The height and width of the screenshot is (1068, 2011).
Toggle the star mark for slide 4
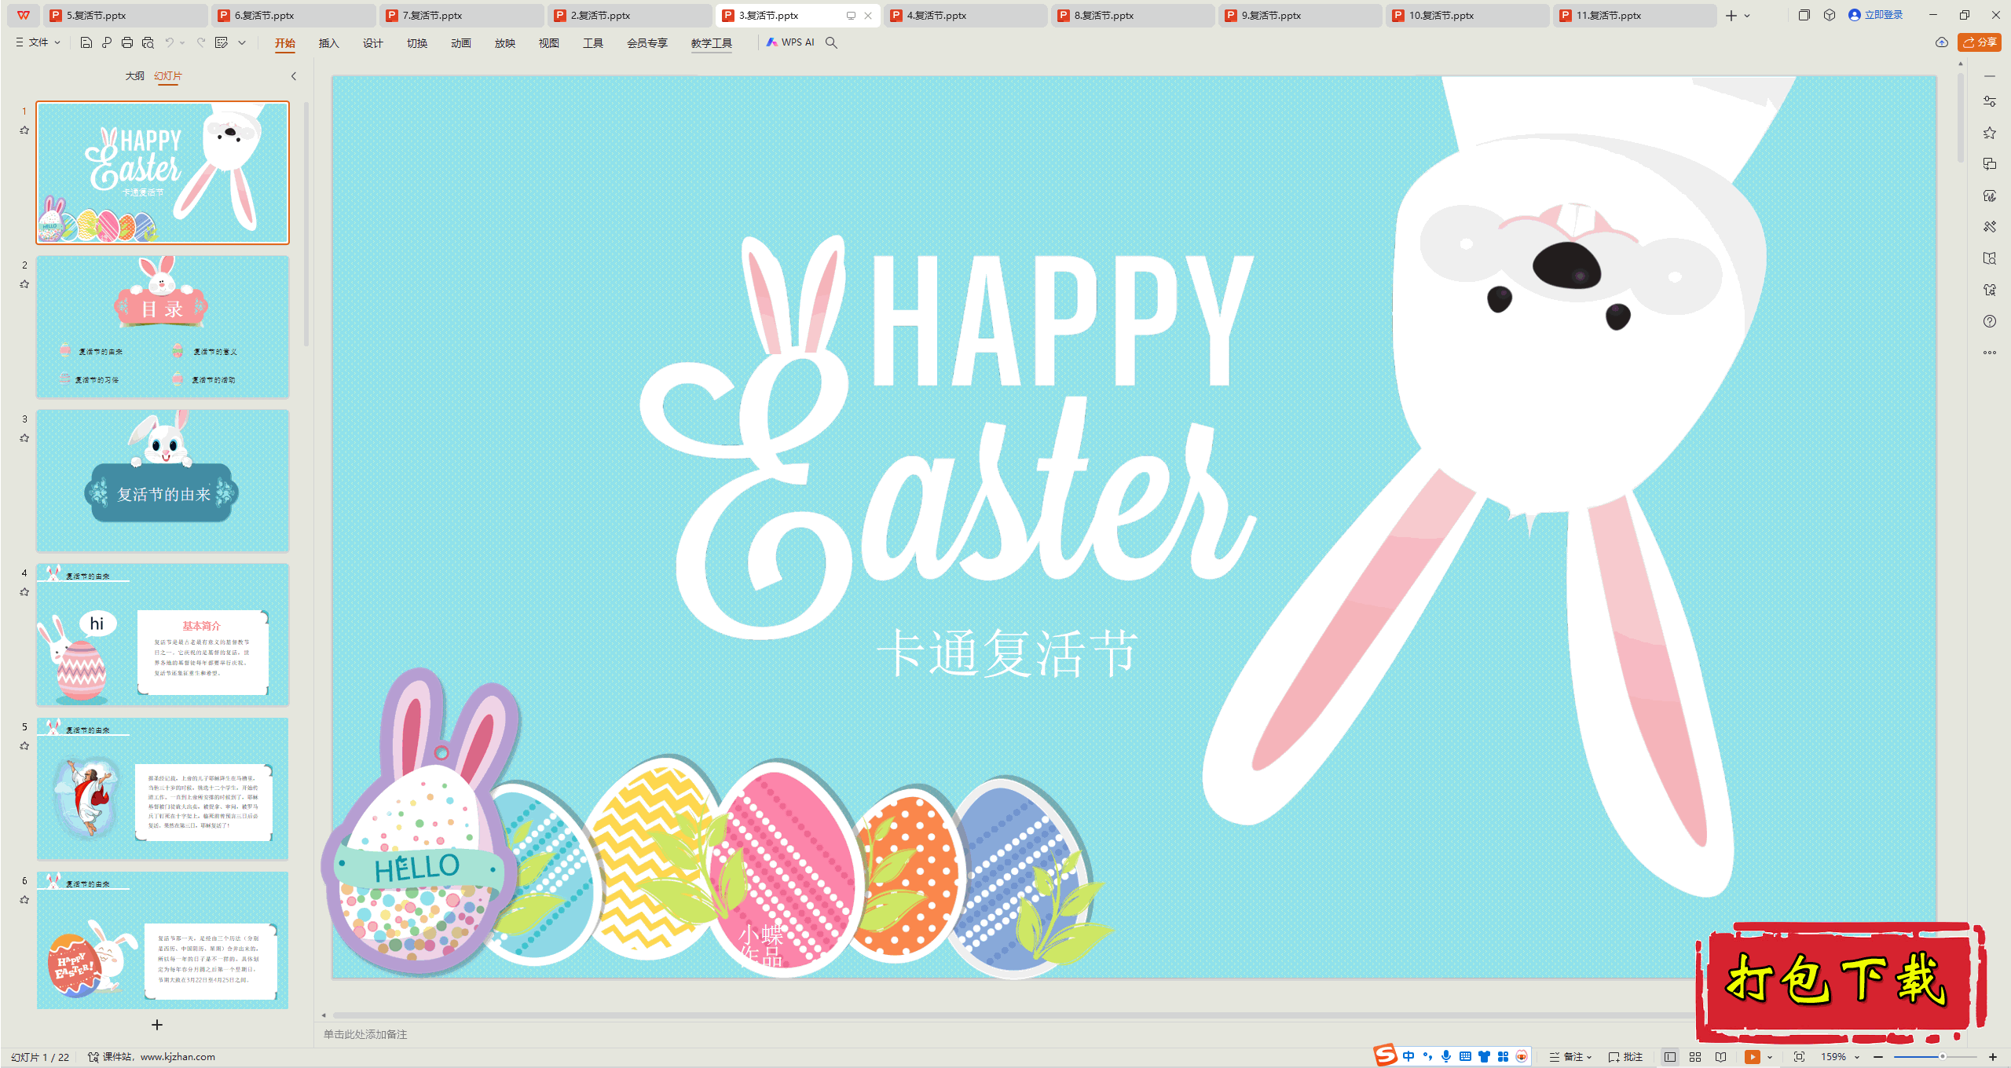coord(24,592)
